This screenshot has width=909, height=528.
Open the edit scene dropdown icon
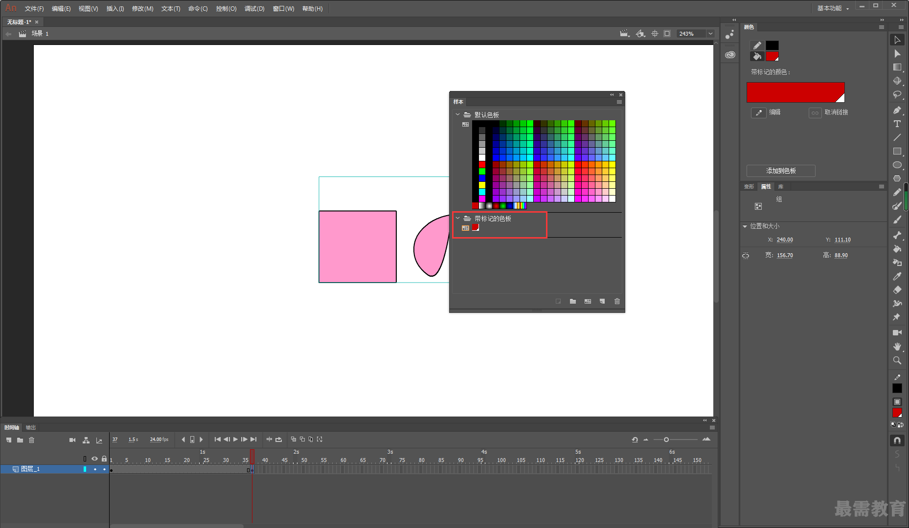[x=625, y=34]
